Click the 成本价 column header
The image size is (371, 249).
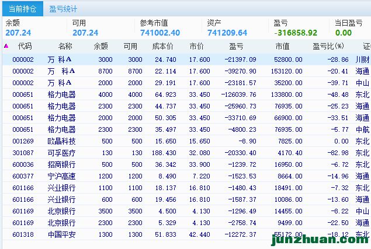(x=162, y=46)
